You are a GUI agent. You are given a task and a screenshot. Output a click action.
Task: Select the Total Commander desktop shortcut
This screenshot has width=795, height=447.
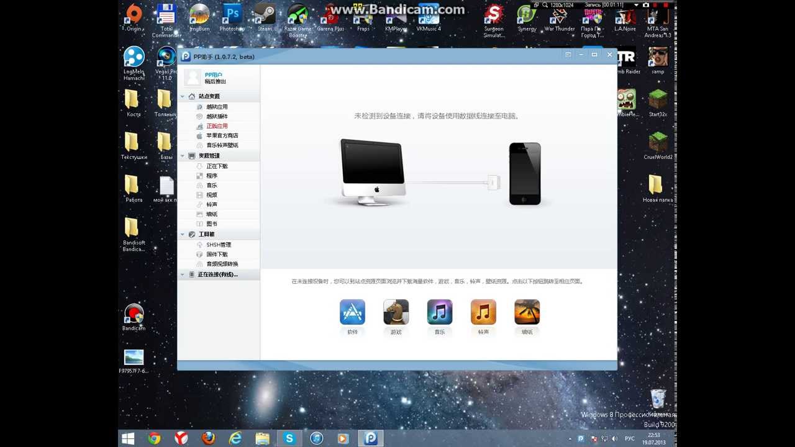click(166, 20)
